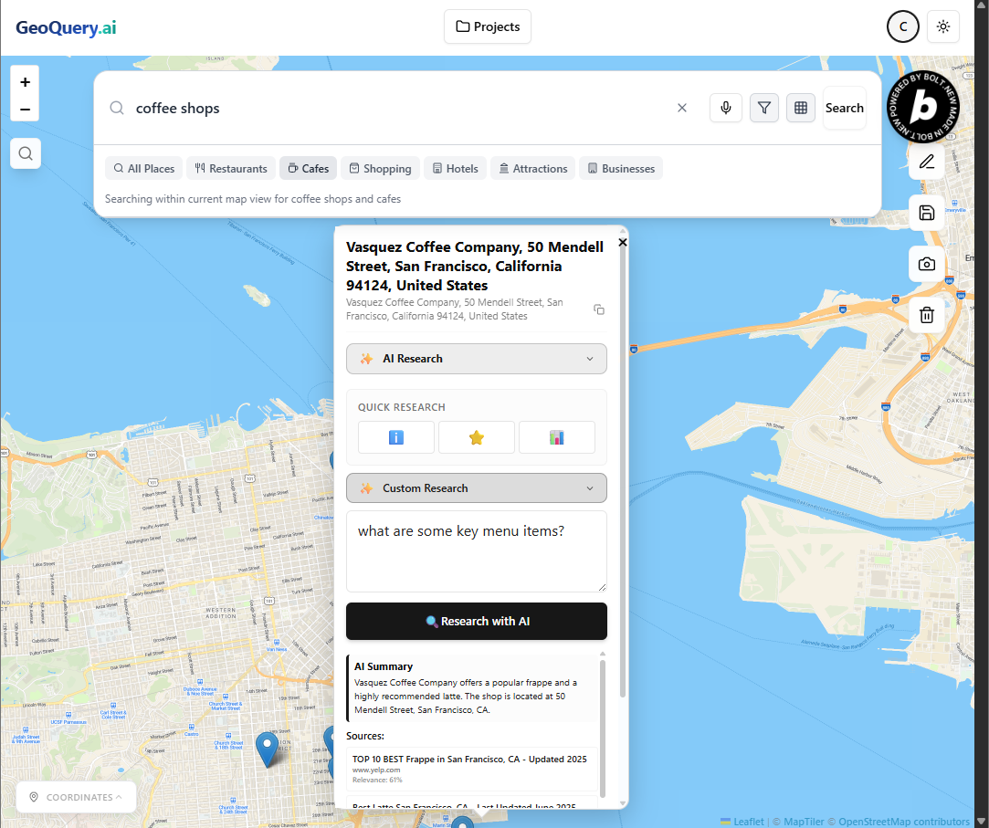The image size is (989, 828).
Task: Click the trash delete icon
Action: (927, 315)
